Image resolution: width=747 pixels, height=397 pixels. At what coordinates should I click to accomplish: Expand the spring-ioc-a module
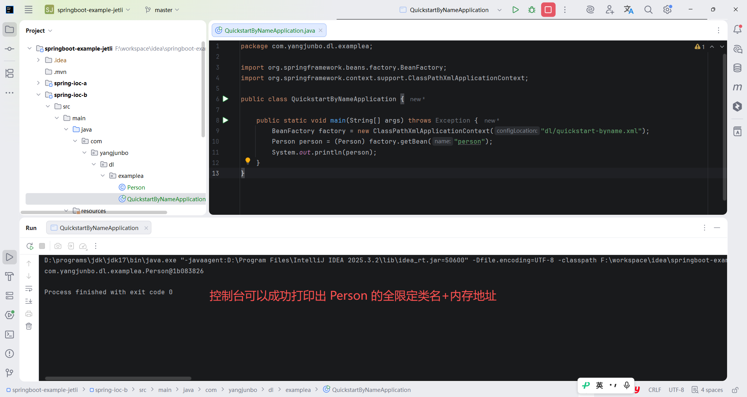click(x=38, y=83)
